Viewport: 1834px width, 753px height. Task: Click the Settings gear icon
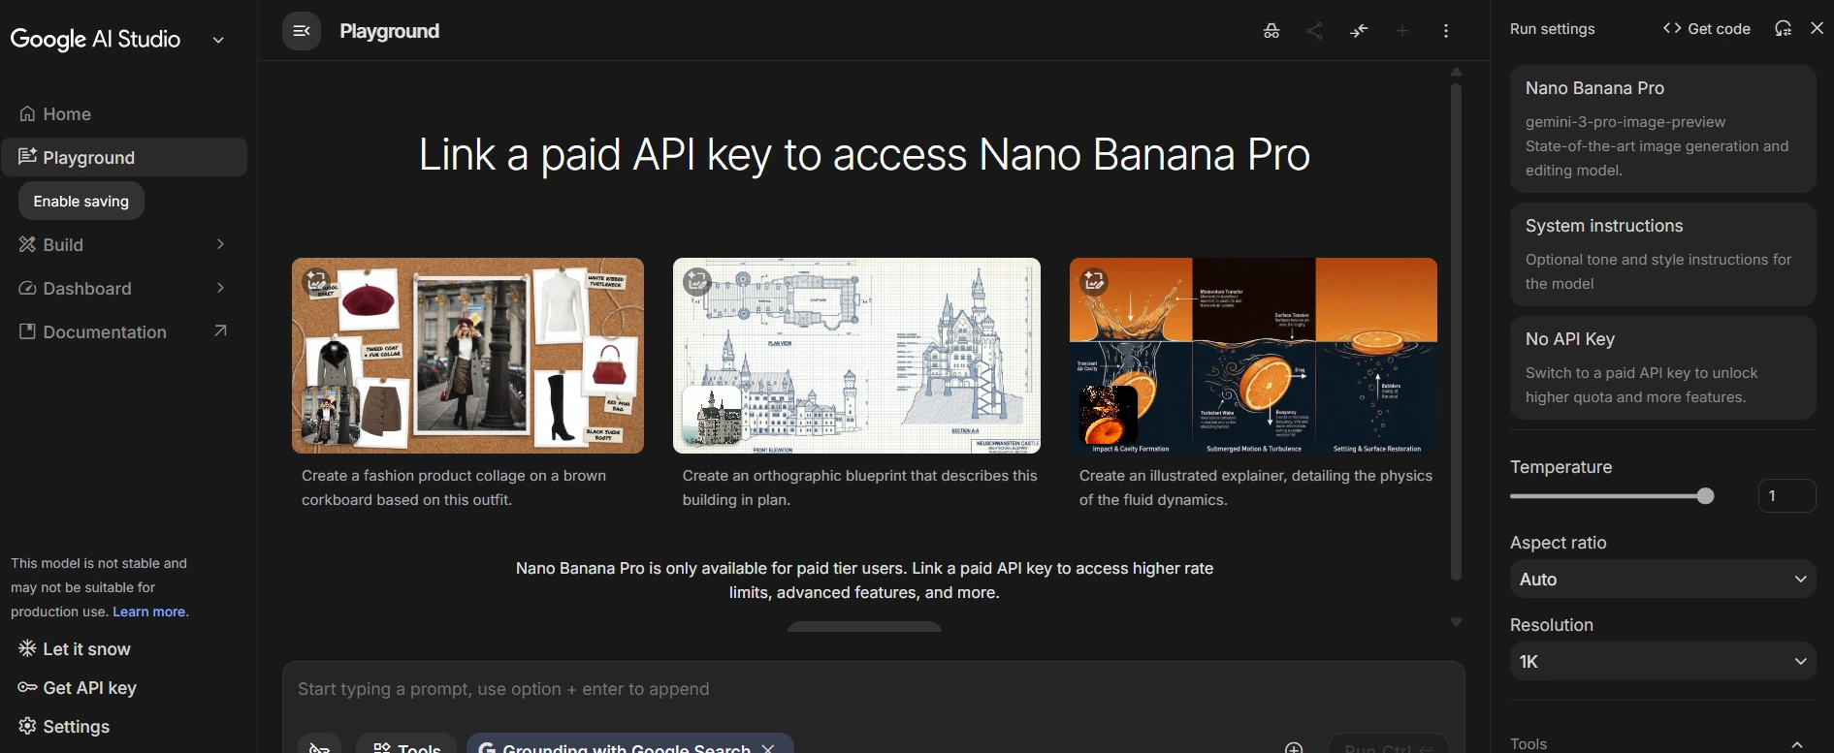coord(27,726)
